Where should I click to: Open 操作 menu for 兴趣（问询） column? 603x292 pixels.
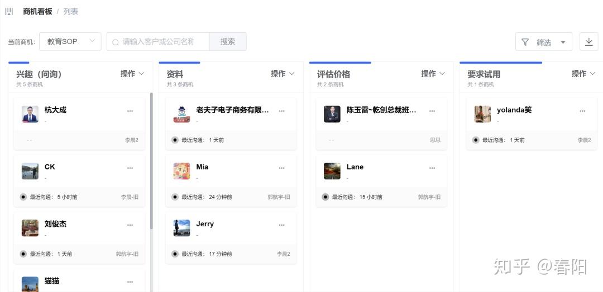132,74
